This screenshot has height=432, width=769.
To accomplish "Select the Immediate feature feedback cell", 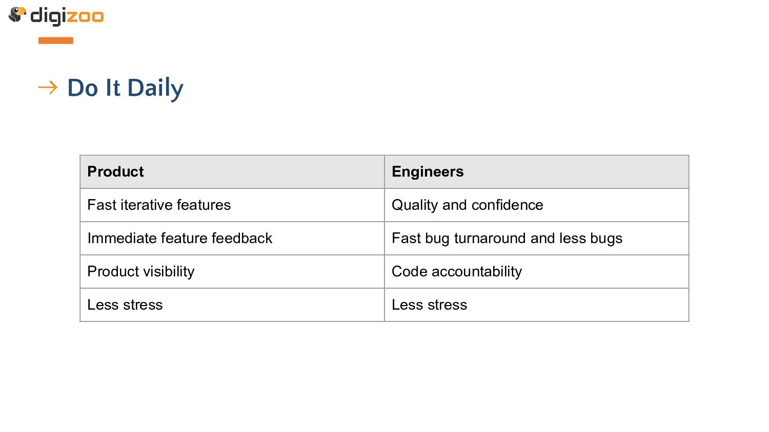I will pos(232,239).
